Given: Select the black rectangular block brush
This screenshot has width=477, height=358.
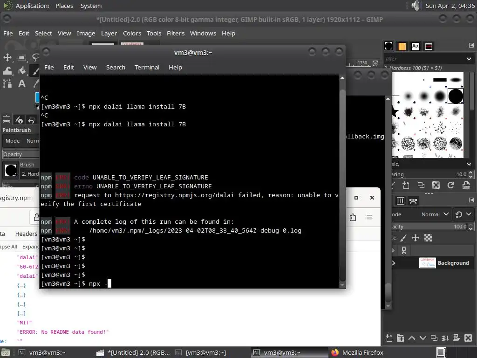Looking at the screenshot, I should (x=440, y=80).
